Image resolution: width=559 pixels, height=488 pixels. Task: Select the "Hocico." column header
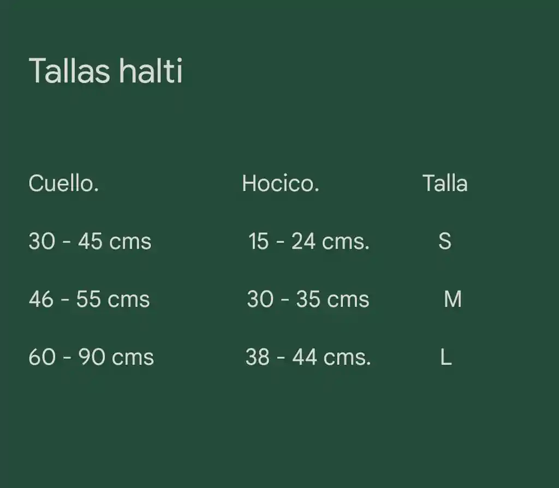pos(281,183)
